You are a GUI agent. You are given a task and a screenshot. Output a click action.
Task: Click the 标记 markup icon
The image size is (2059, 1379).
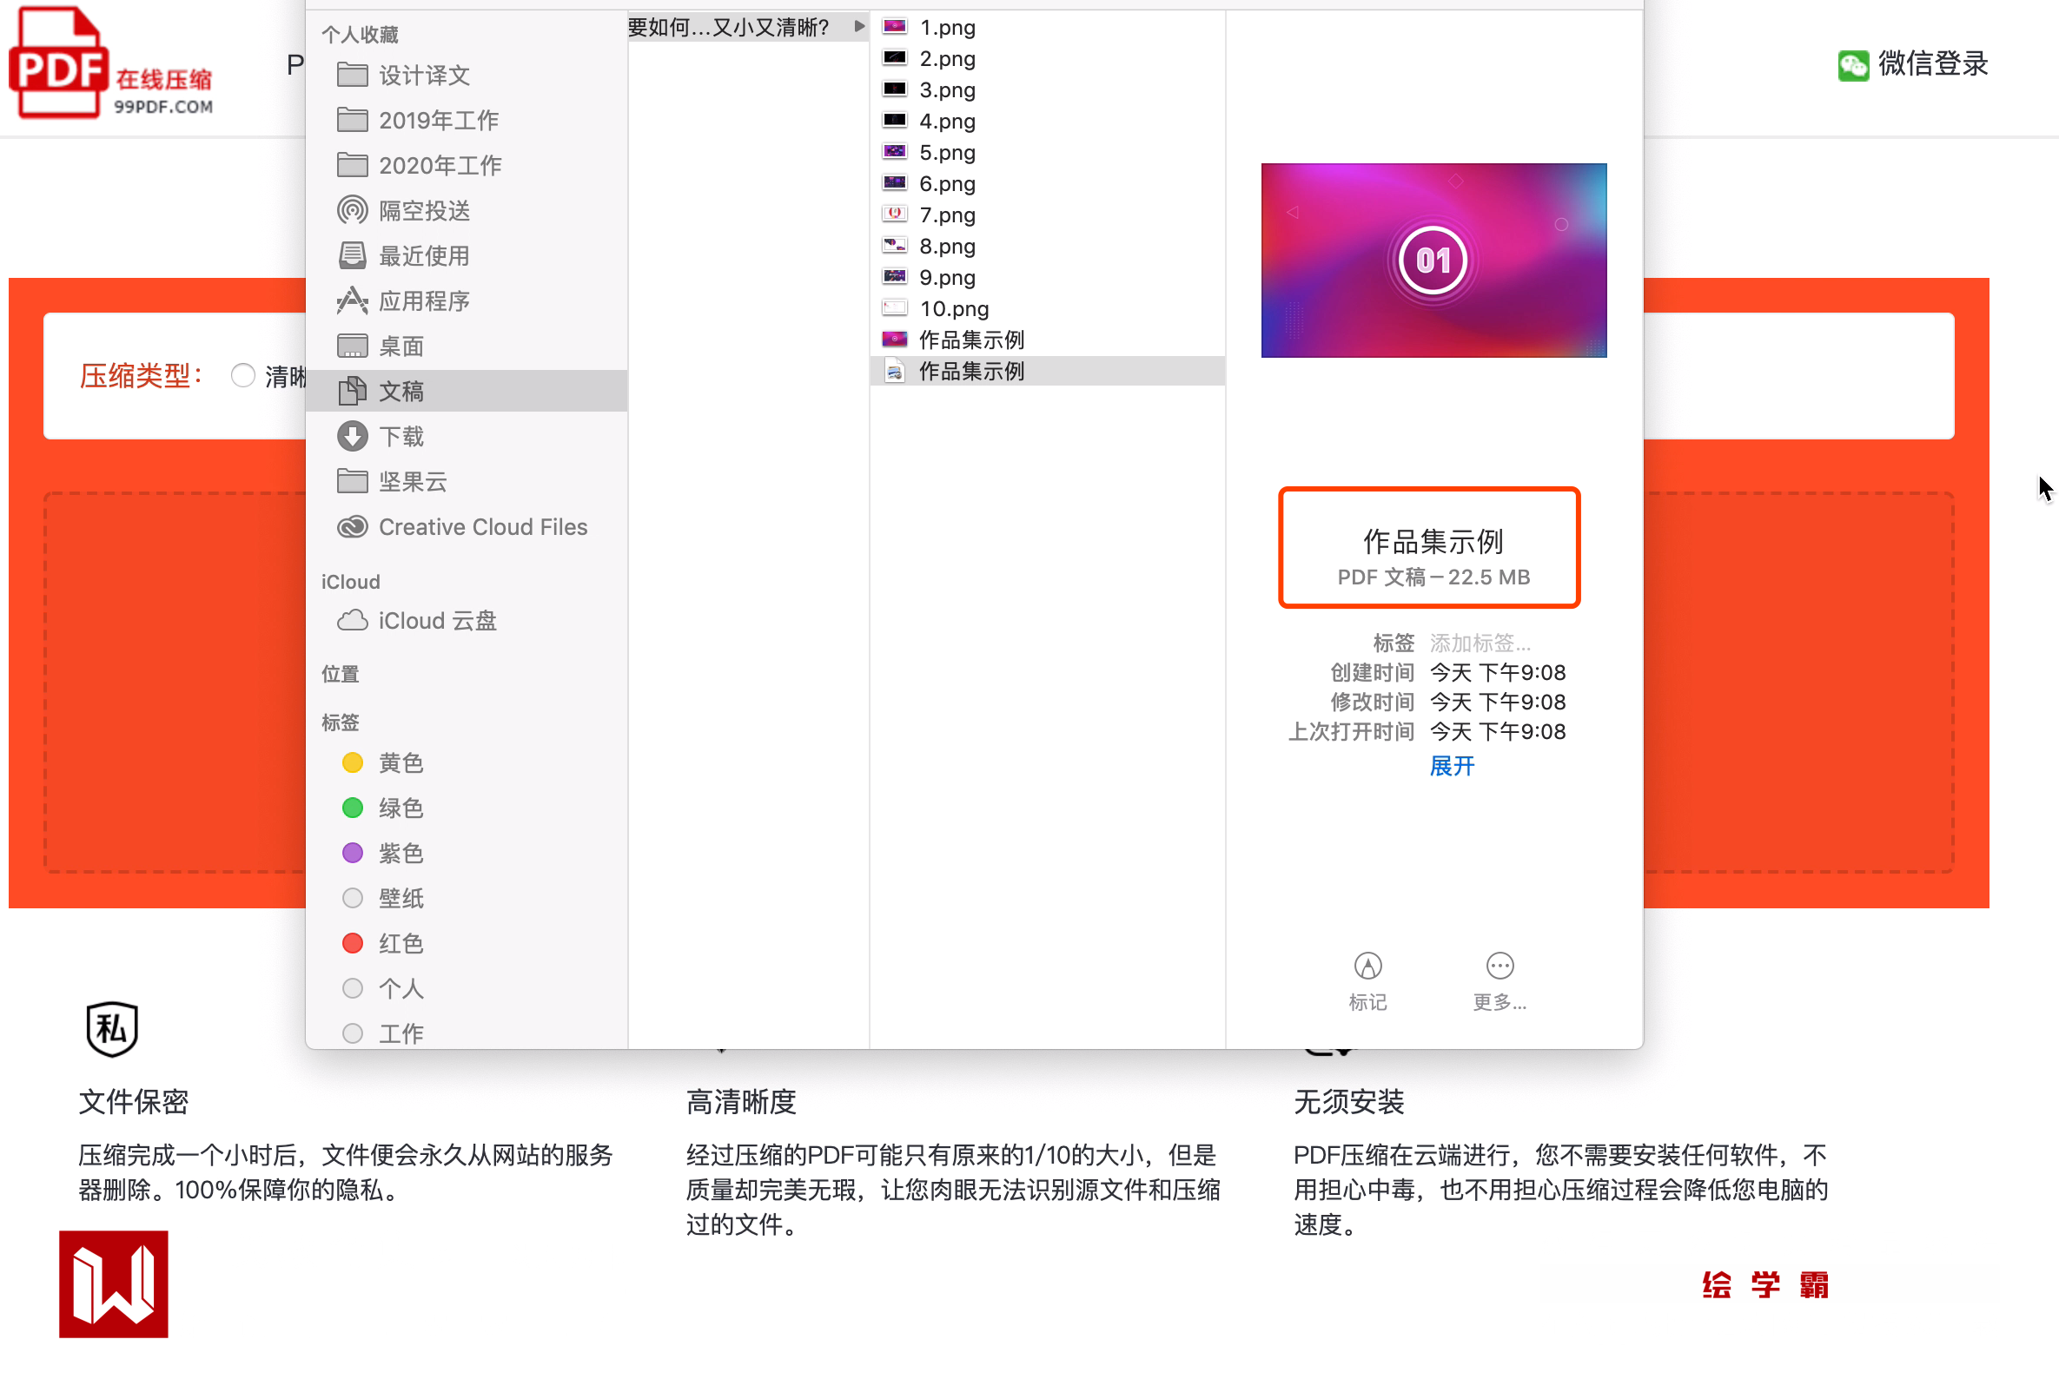coord(1367,967)
